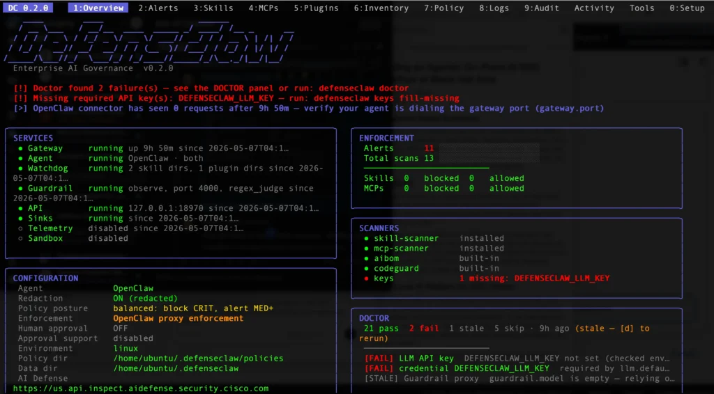Screen dimensions: 714x394
Task: Click the Doctor failures warning line
Action: coord(211,88)
